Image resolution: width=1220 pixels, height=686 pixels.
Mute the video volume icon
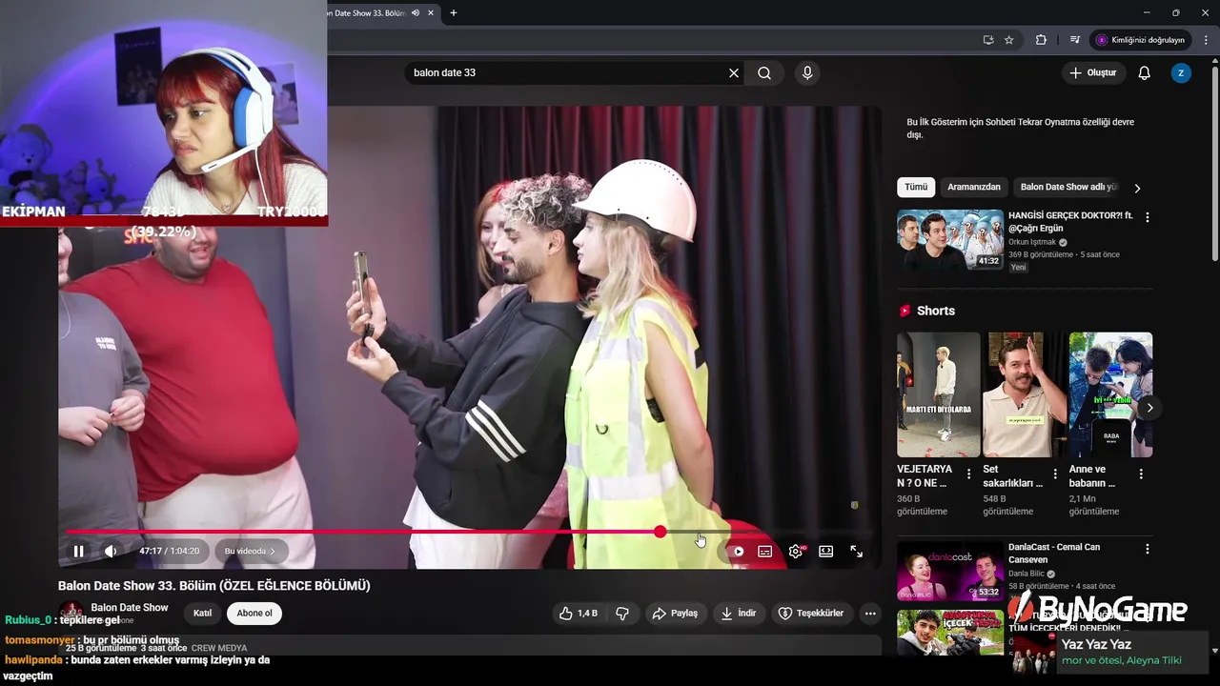click(x=111, y=551)
